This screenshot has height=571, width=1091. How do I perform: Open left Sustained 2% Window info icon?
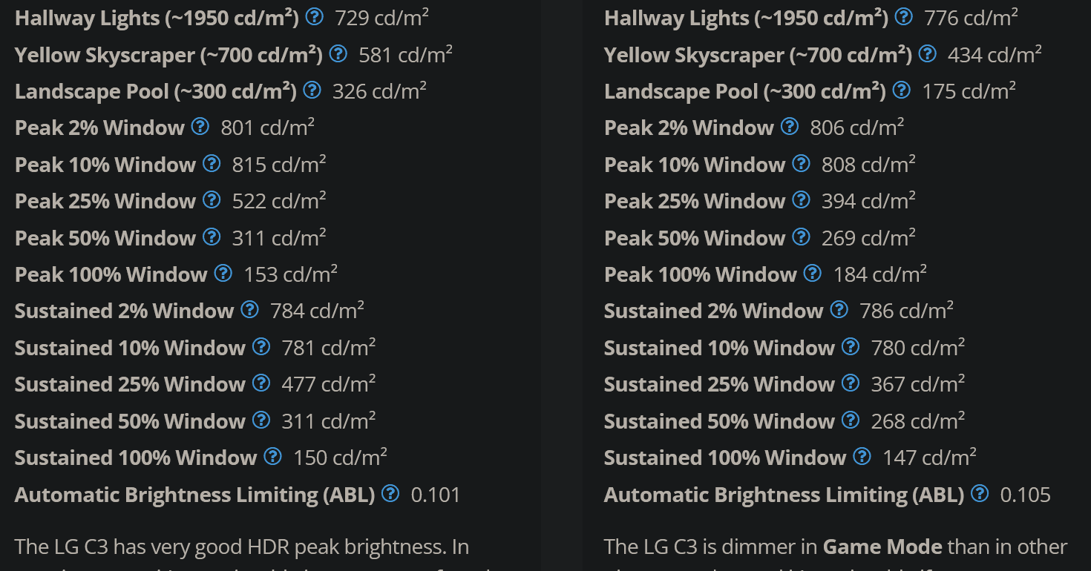[249, 309]
